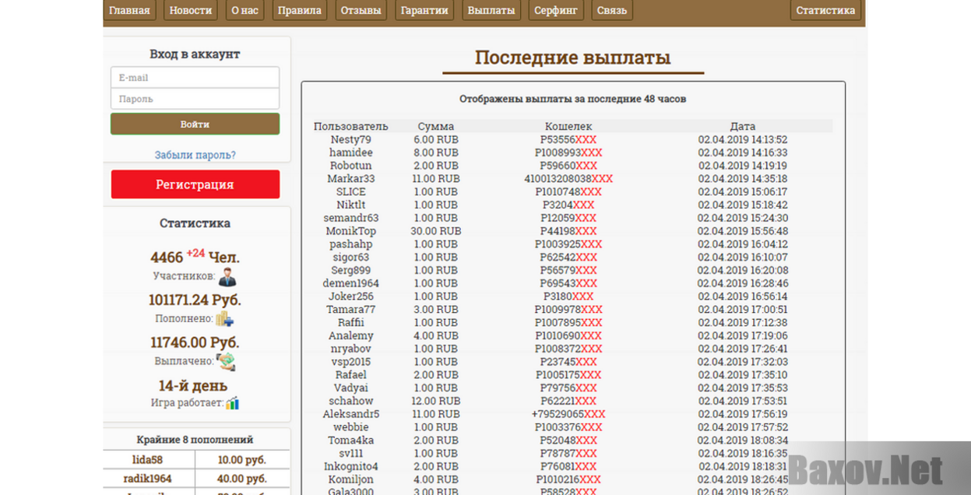Image resolution: width=971 pixels, height=495 pixels.
Task: Click username vsp2015
Action: tap(350, 362)
